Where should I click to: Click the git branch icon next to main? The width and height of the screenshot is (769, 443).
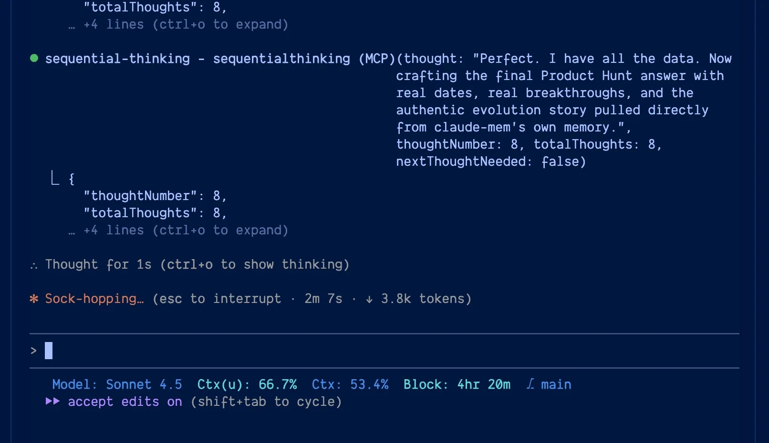tap(530, 384)
